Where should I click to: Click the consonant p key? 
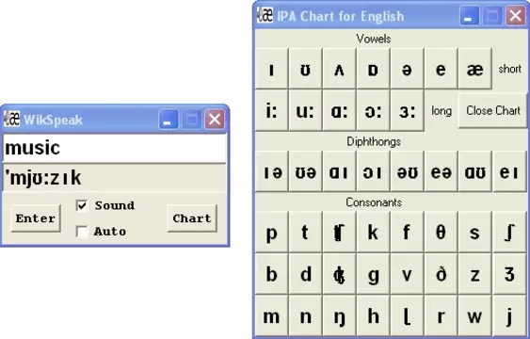pos(272,233)
